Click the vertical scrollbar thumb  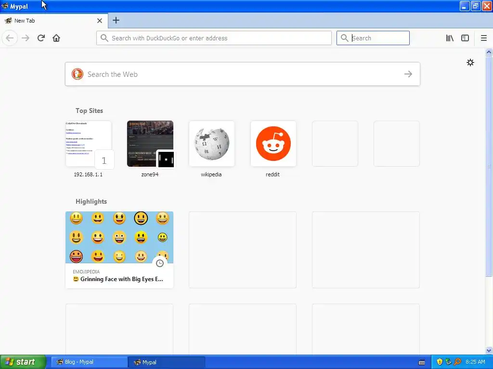(x=489, y=166)
